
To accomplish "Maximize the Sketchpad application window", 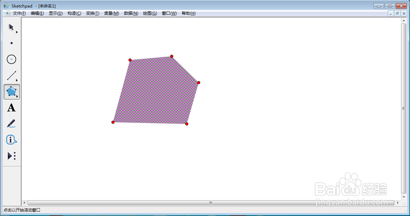I will [x=389, y=6].
